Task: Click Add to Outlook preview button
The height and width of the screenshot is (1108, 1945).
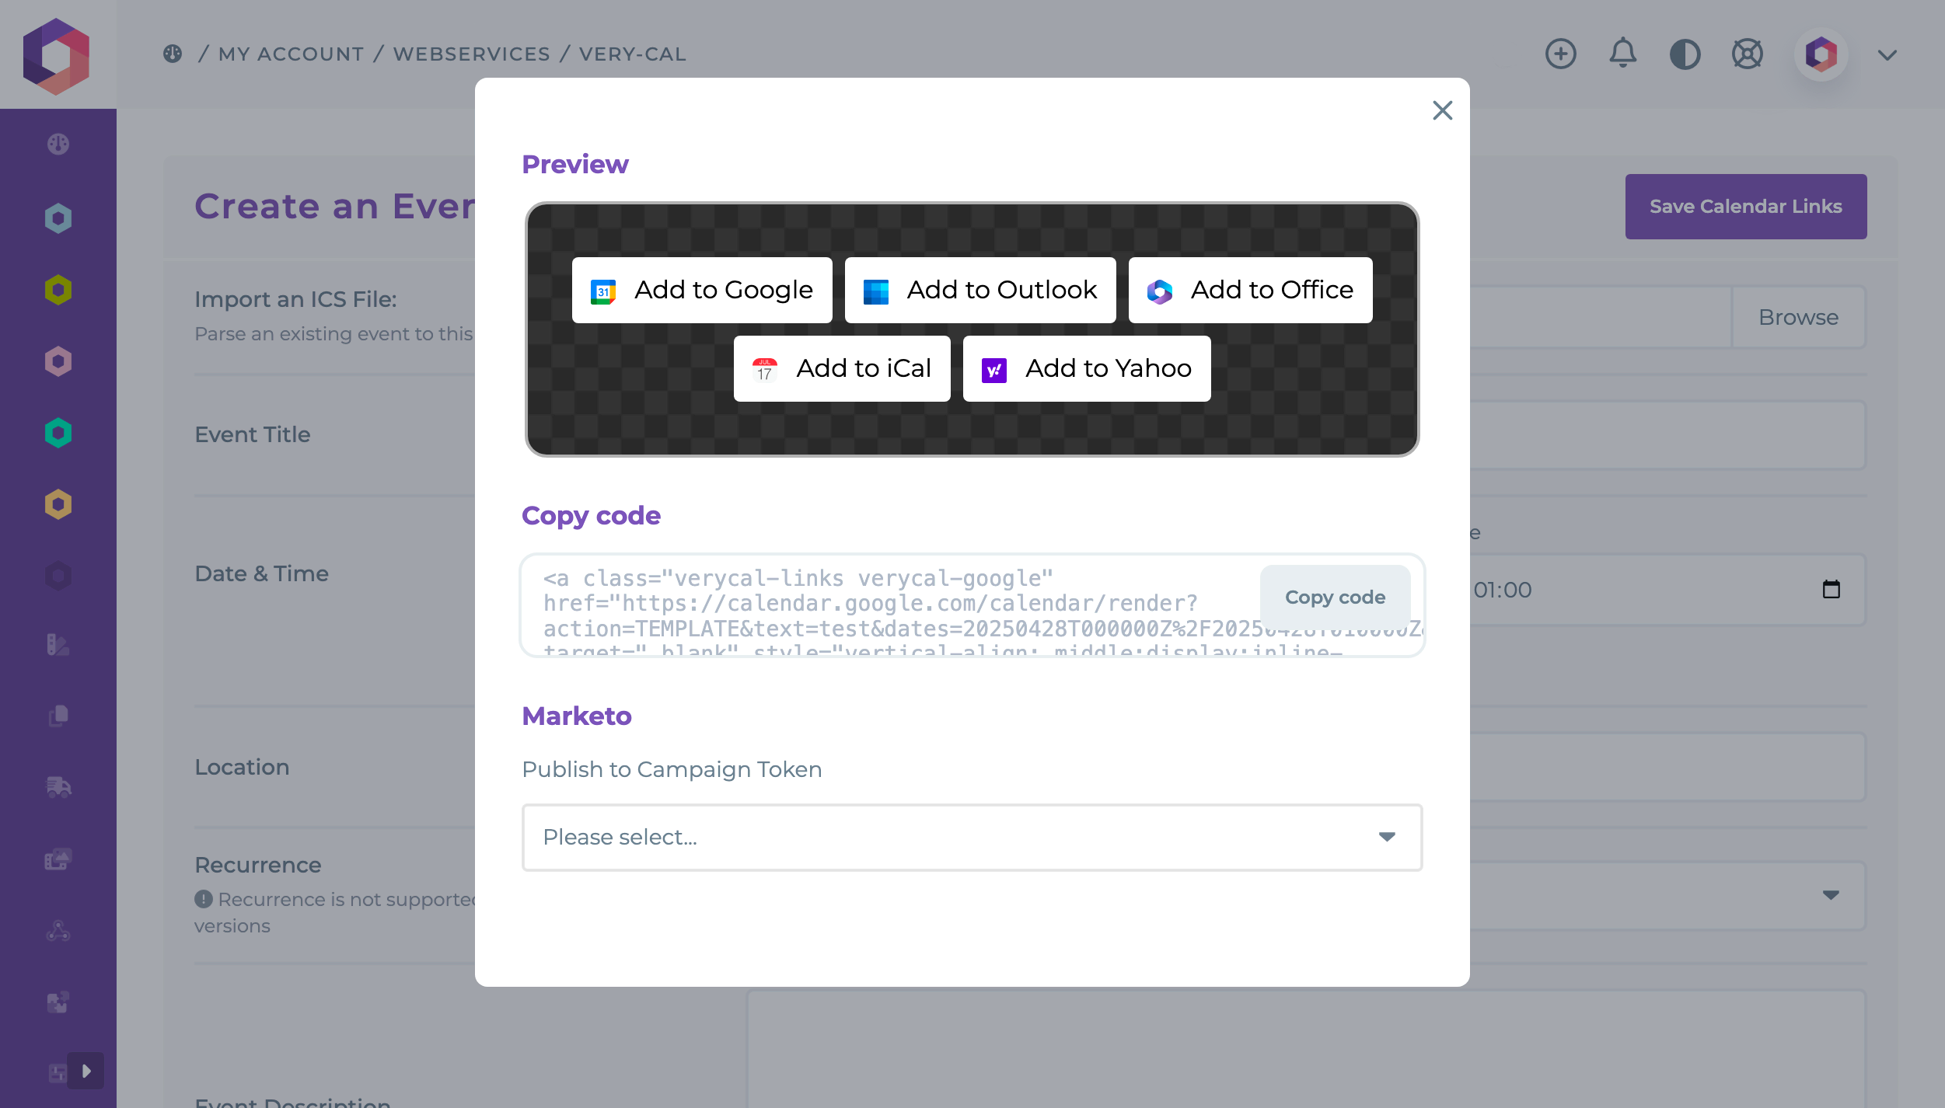Action: (x=980, y=290)
